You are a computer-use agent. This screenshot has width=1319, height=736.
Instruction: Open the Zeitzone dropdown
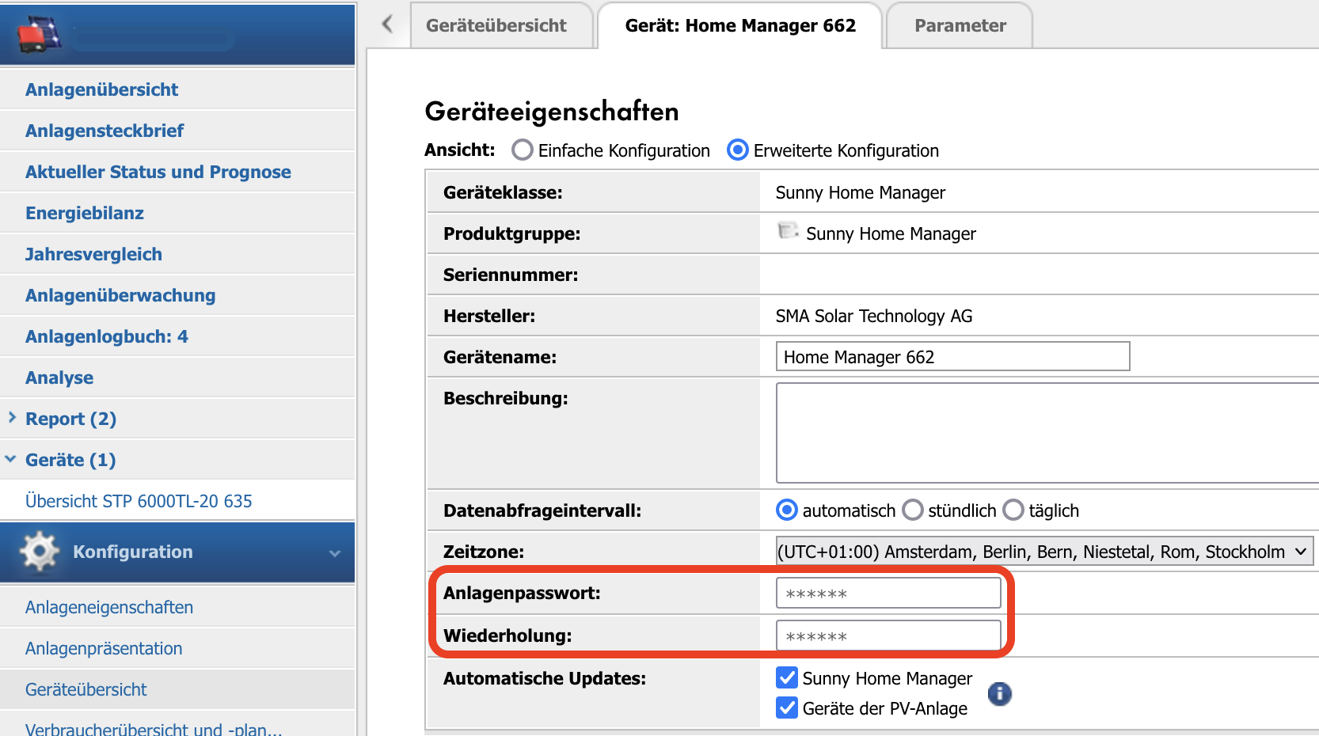1043,552
